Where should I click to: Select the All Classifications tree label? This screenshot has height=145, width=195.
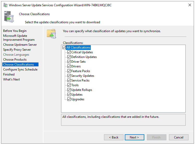tap(78, 48)
